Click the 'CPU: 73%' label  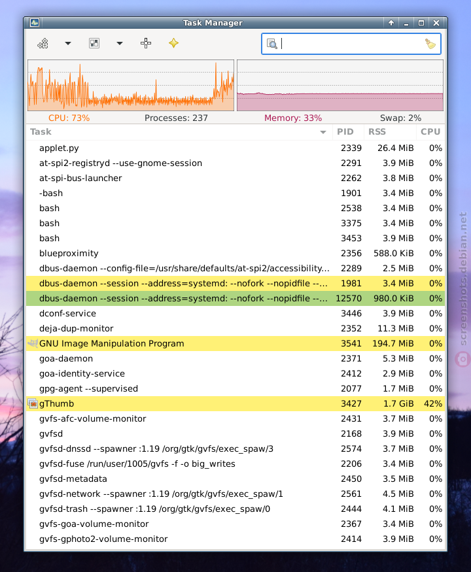(x=69, y=118)
